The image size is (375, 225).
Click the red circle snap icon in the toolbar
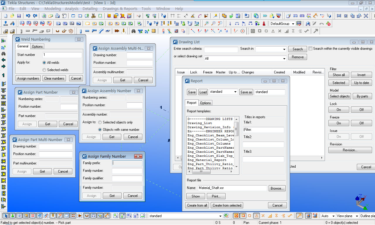coord(243,31)
